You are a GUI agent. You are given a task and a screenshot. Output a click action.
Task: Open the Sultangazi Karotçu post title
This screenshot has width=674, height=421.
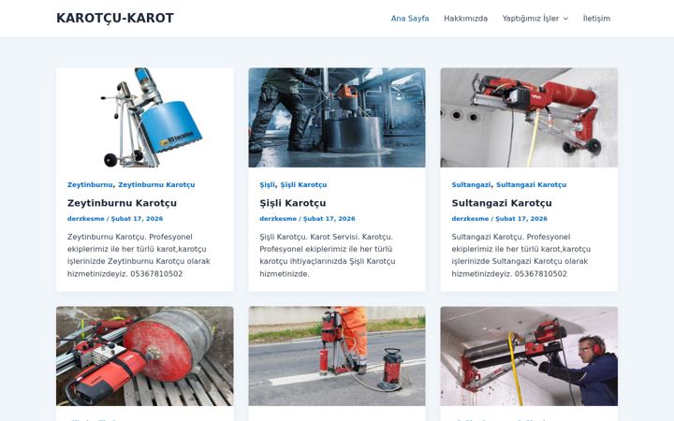[x=502, y=203]
